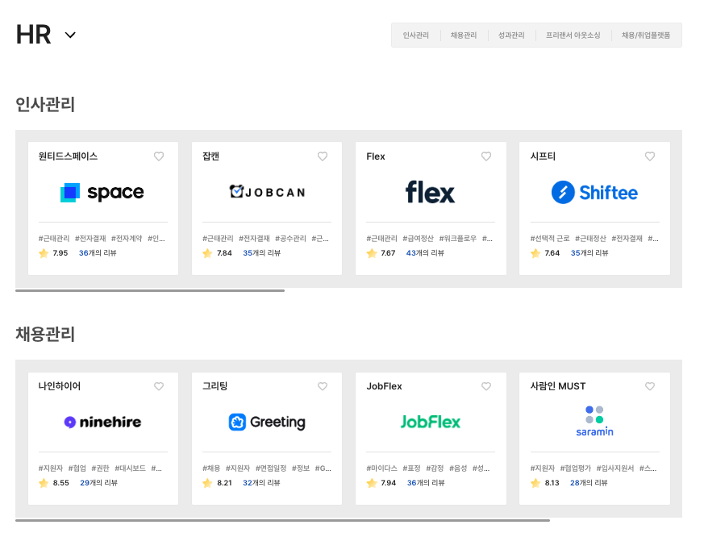
Task: Favorite the Flex card with the heart
Action: click(x=486, y=157)
